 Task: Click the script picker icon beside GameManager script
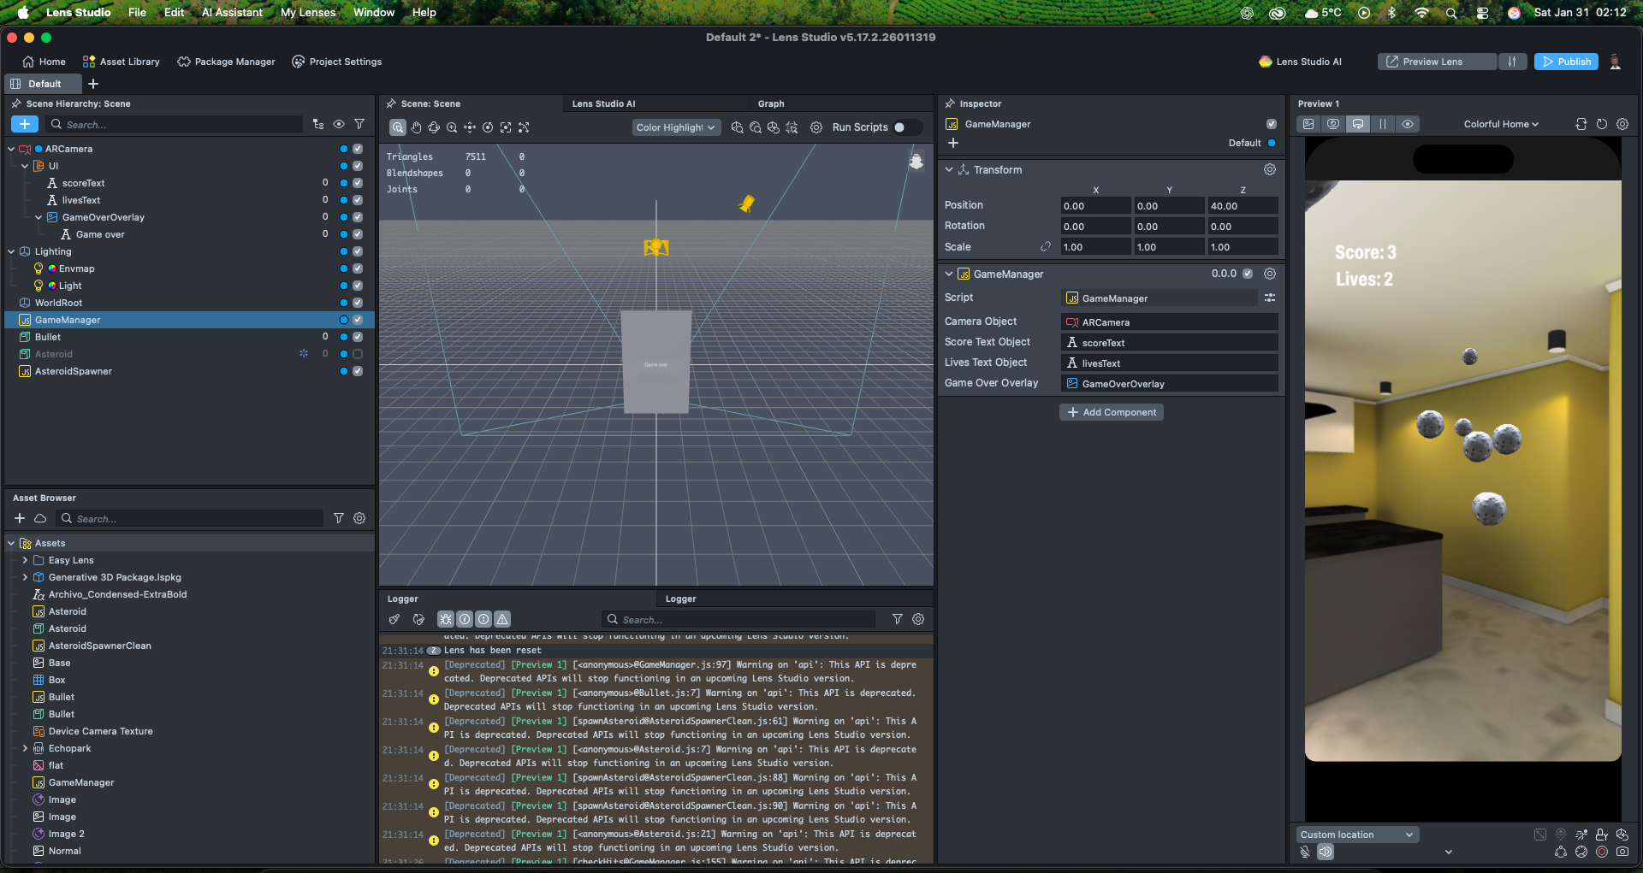(x=1270, y=298)
